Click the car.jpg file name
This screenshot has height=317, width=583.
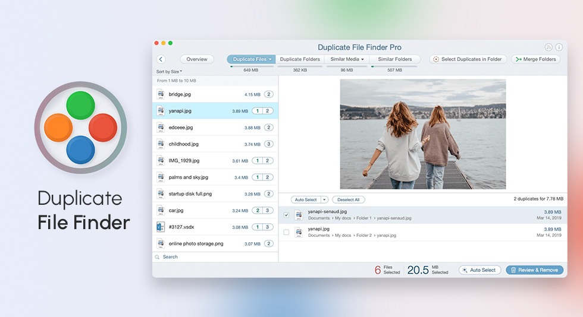click(x=176, y=211)
